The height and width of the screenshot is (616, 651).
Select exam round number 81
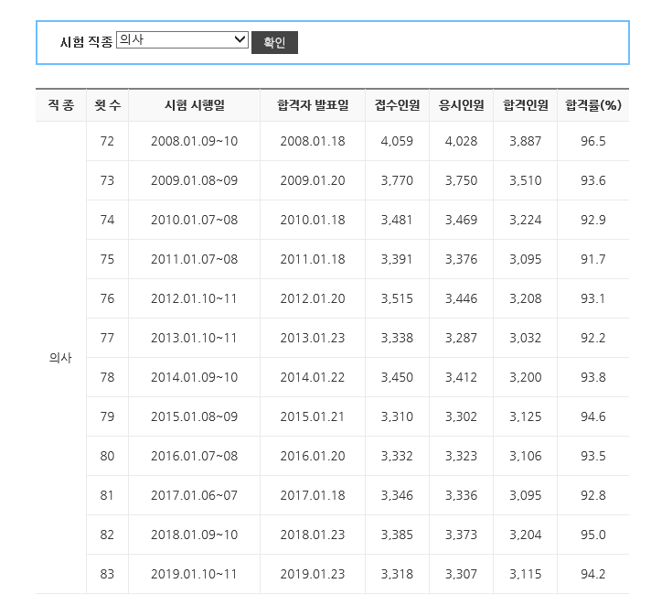[x=107, y=495]
